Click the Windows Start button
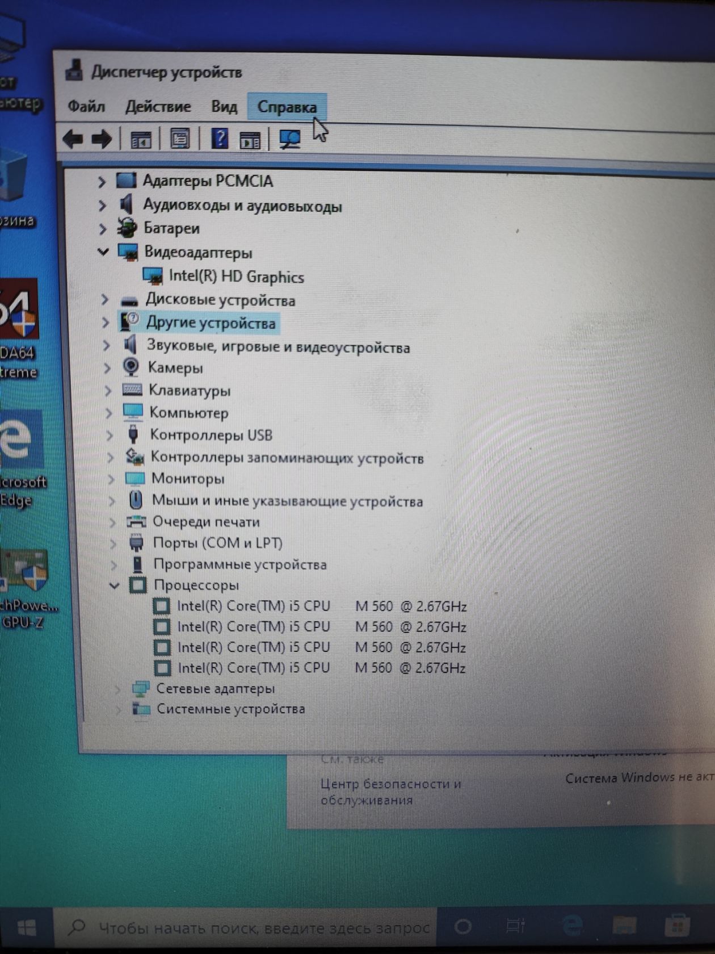The width and height of the screenshot is (715, 954). (26, 928)
